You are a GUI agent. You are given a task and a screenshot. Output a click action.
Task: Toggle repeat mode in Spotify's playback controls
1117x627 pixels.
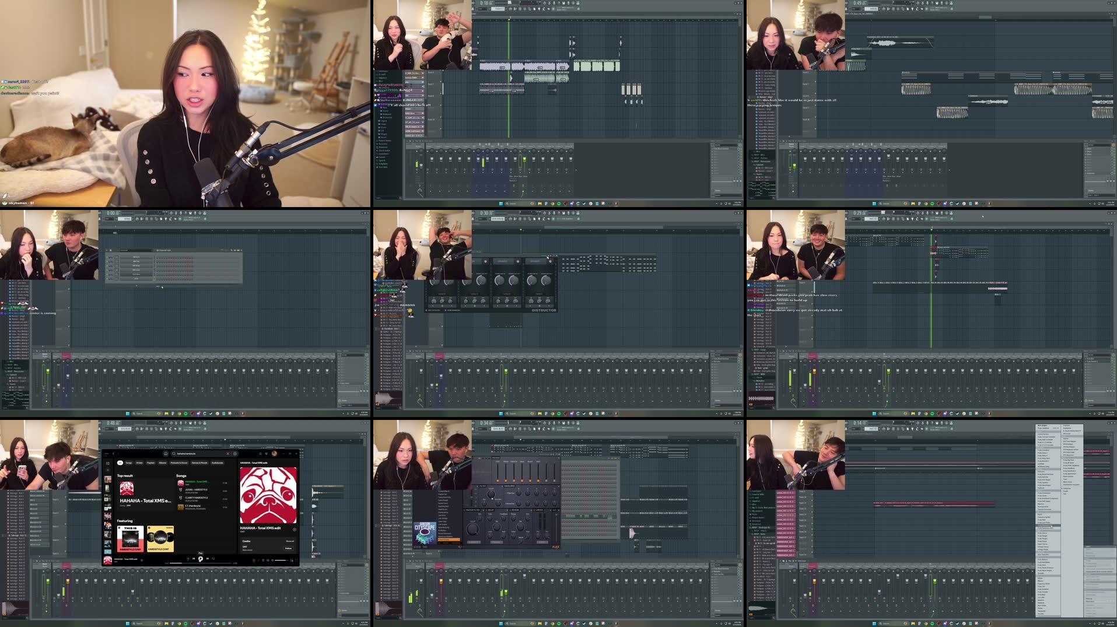pos(213,559)
